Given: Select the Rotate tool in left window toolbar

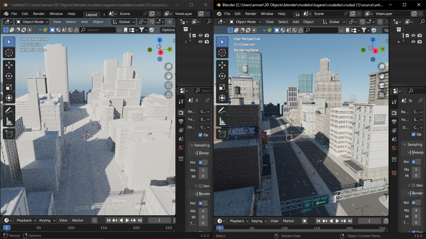Looking at the screenshot, I should pyautogui.click(x=9, y=76).
